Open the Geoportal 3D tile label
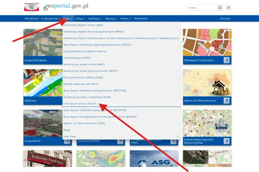The width and height of the screenshot is (259, 172). [32, 141]
